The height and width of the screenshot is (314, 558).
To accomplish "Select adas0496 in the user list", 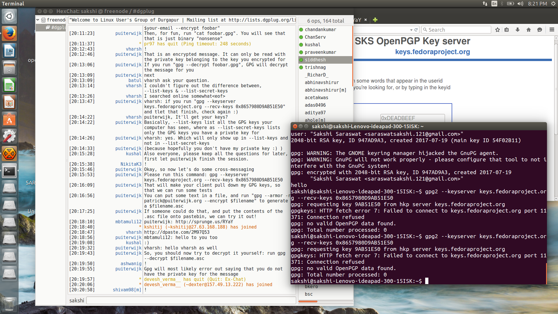I will (x=325, y=105).
